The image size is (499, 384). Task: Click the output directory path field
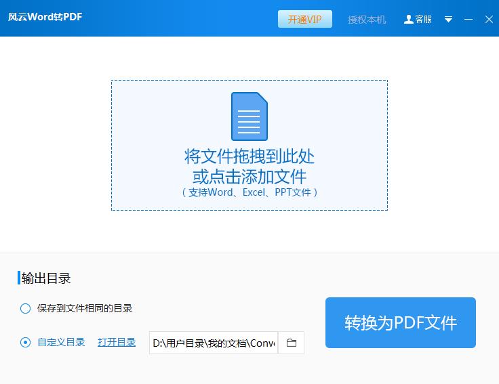tap(214, 343)
